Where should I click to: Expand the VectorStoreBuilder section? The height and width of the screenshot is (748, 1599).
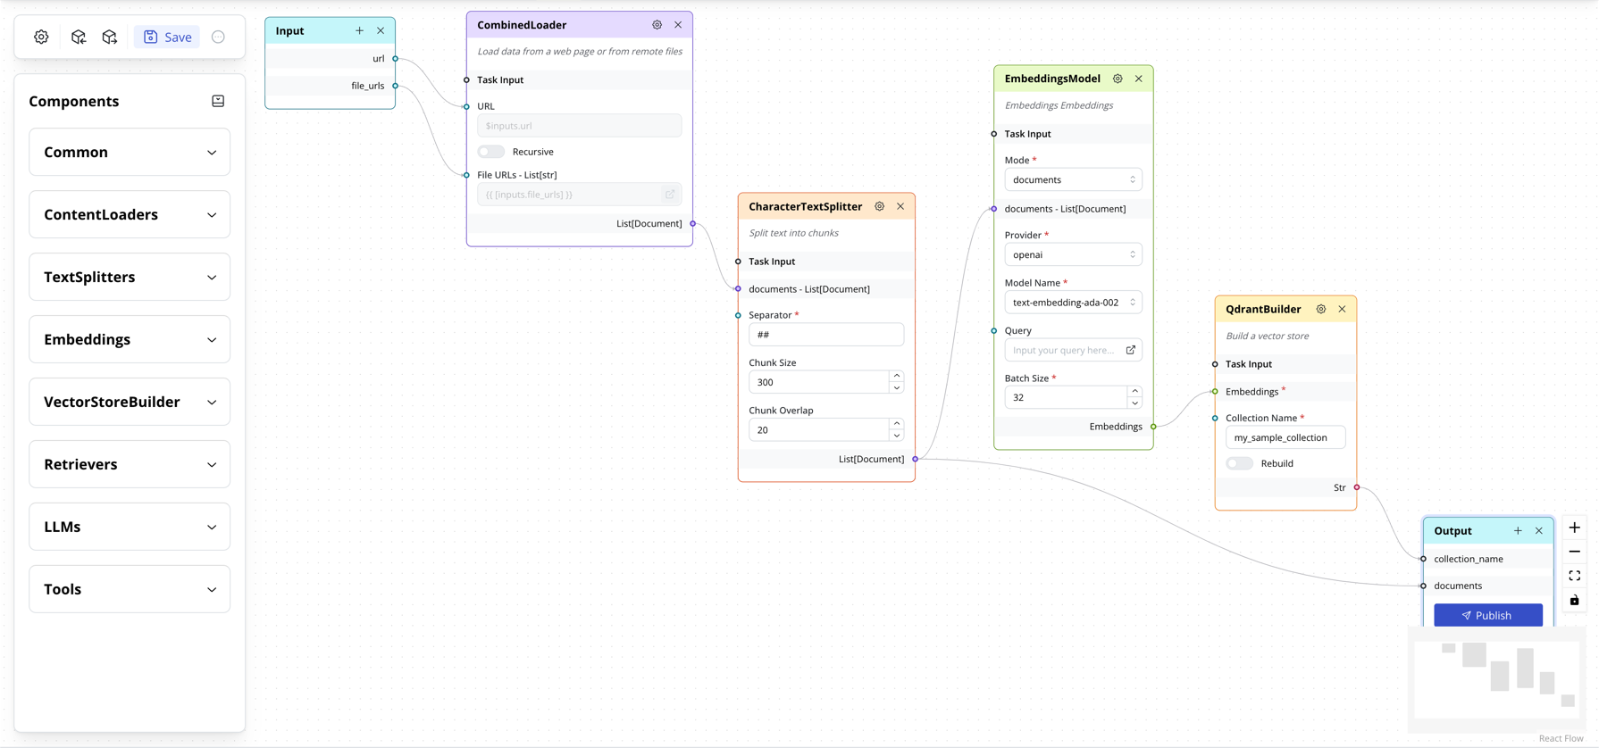(130, 402)
